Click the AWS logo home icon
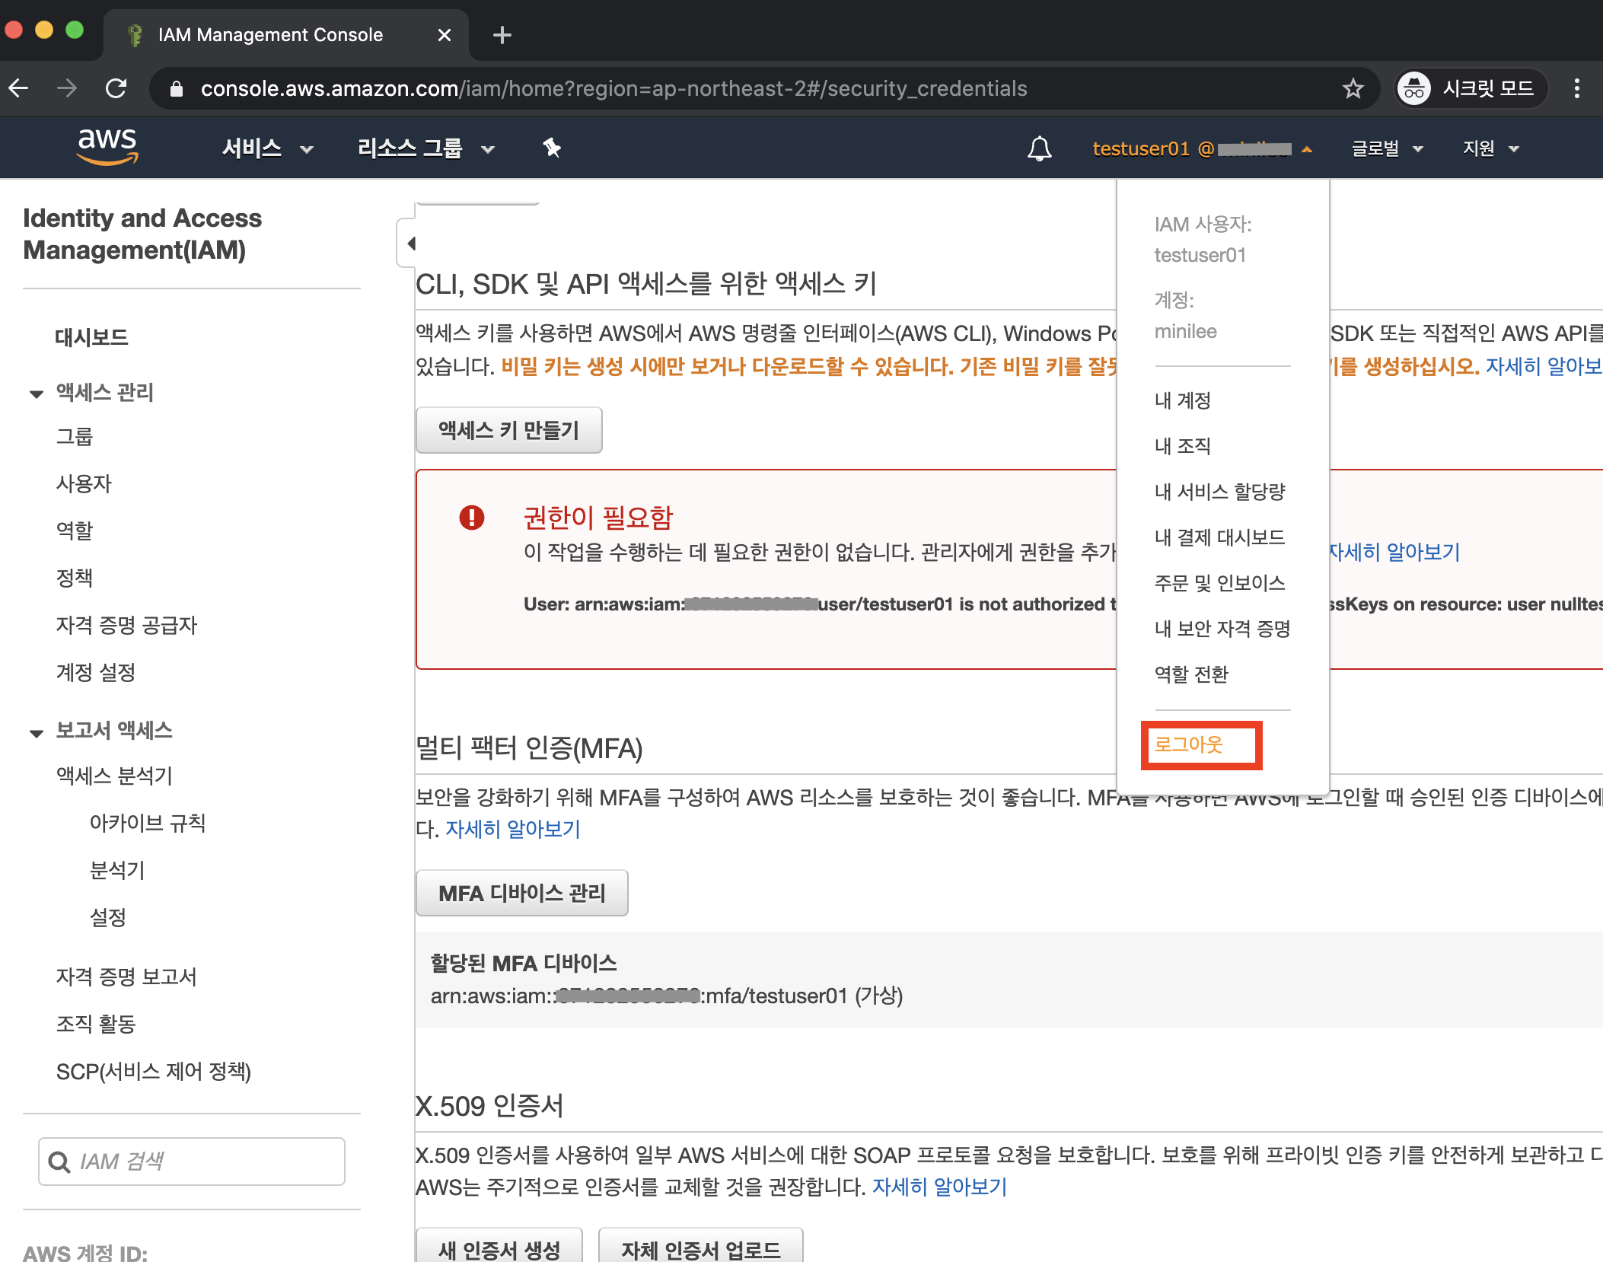The height and width of the screenshot is (1262, 1603). [107, 146]
